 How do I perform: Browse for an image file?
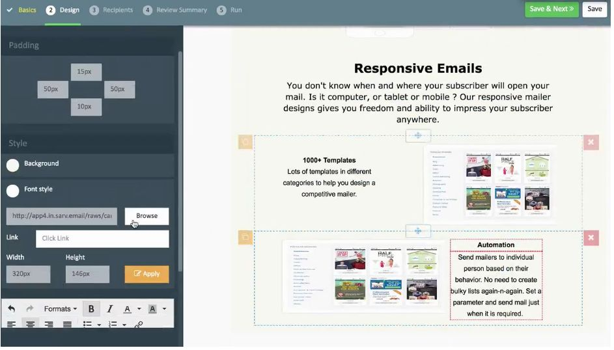(x=147, y=216)
